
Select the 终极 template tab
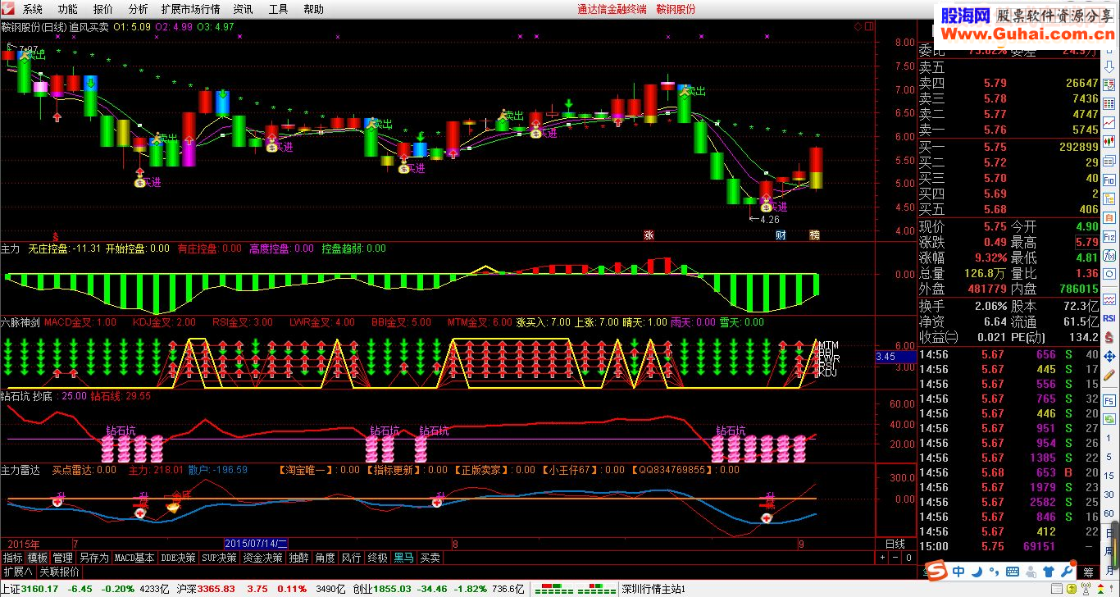click(378, 558)
